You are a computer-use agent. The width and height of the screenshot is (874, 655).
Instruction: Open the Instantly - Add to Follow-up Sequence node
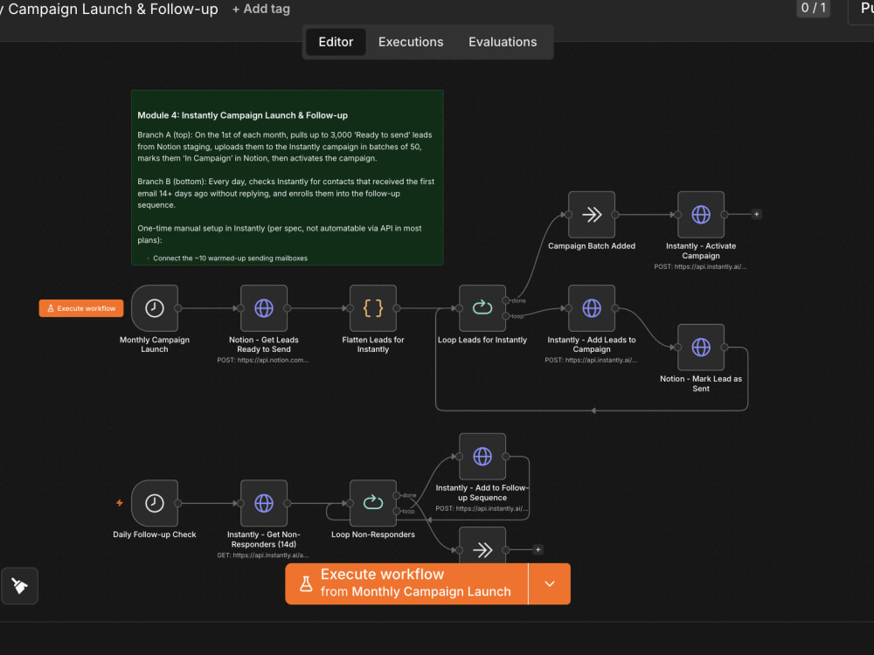[x=482, y=456]
